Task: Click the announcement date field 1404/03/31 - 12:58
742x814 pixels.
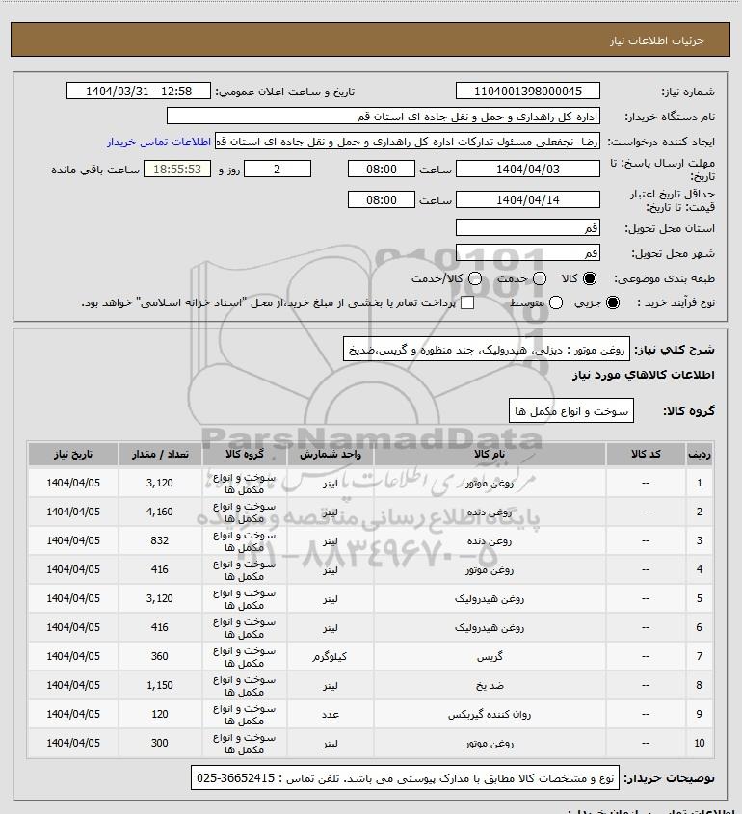Action: click(139, 91)
